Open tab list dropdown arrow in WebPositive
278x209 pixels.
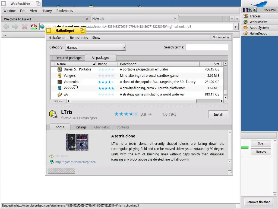pyautogui.click(x=237, y=19)
